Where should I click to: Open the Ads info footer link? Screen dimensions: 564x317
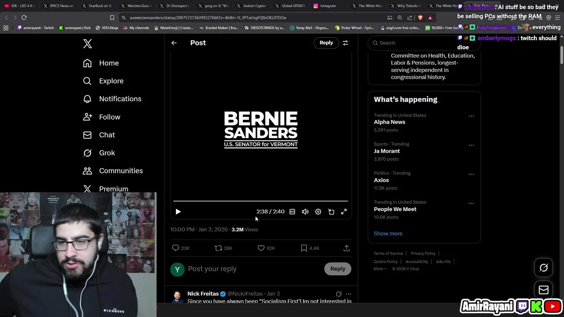pos(443,262)
